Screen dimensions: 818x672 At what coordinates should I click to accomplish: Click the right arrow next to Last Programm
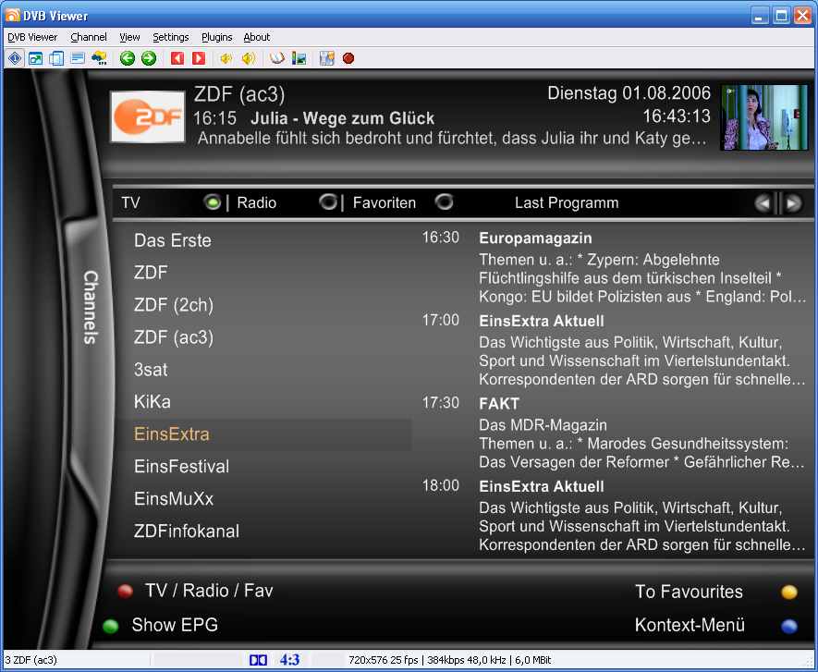(792, 203)
